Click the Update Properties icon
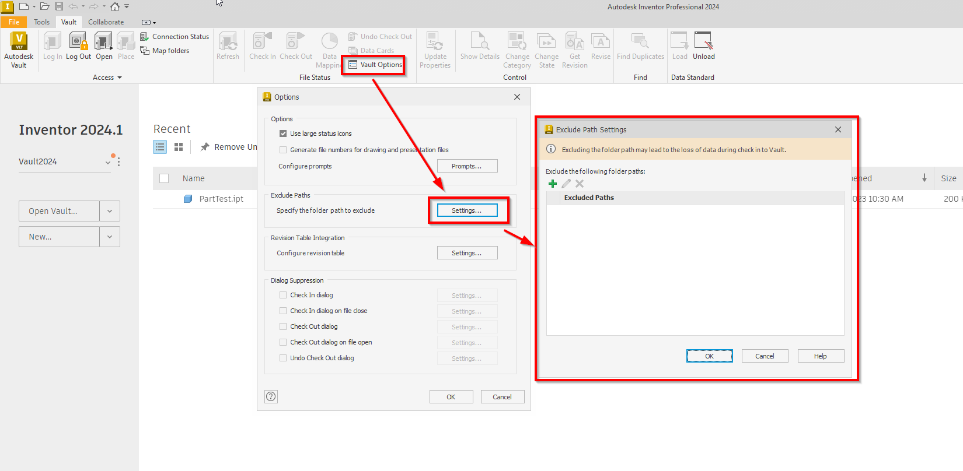Image resolution: width=963 pixels, height=471 pixels. coord(435,50)
